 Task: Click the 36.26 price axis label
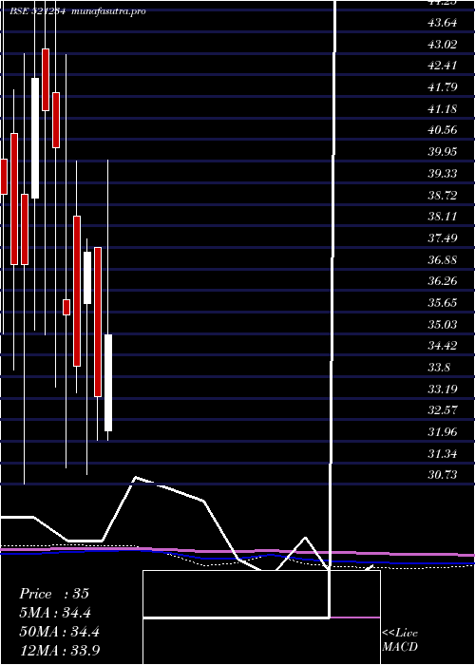[443, 281]
